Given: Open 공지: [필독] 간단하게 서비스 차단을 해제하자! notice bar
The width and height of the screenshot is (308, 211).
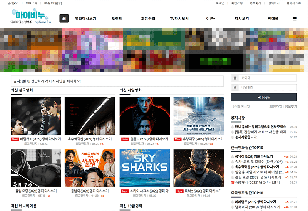Looking at the screenshot, I should pos(117,81).
